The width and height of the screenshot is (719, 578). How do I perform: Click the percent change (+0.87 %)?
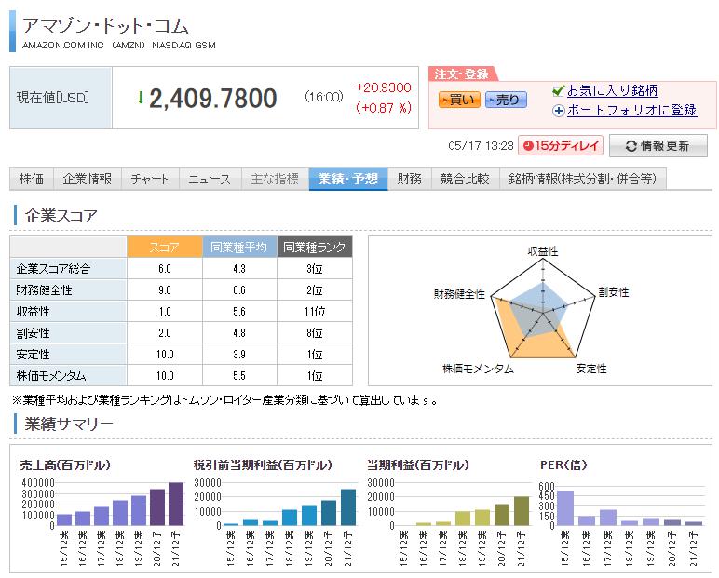(x=384, y=108)
